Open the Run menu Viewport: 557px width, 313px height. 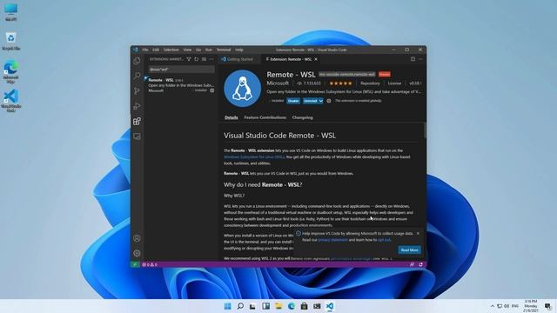(209, 50)
